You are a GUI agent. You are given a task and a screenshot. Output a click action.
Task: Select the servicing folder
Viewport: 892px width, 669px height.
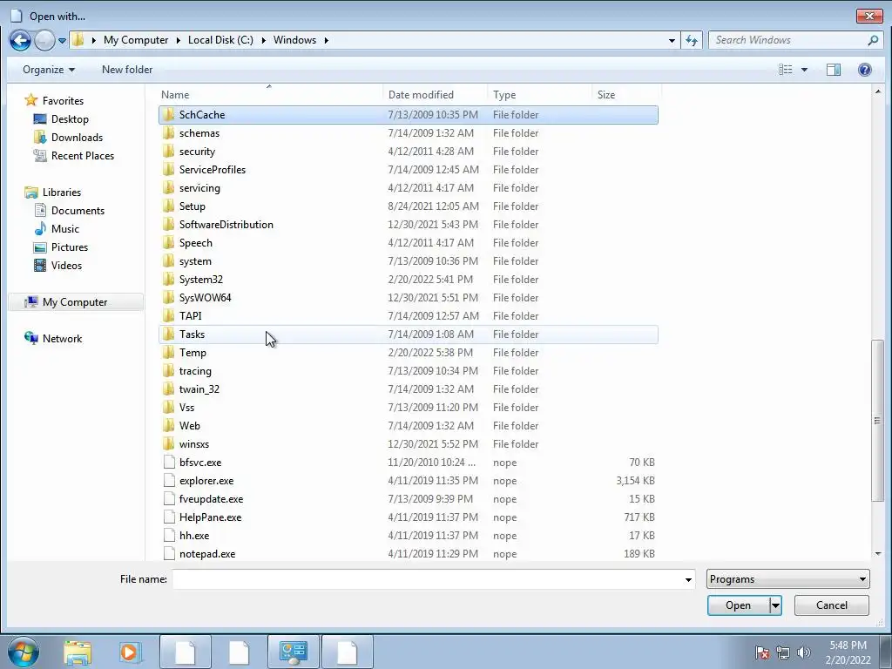408,188
